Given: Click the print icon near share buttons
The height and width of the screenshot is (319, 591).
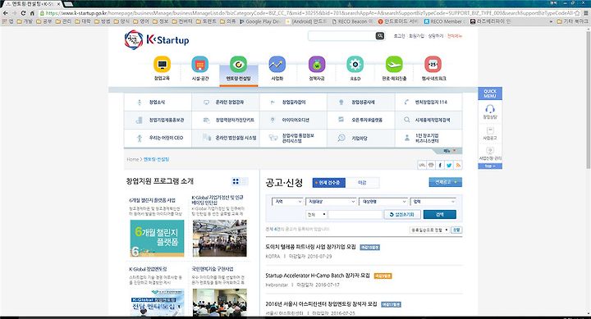Looking at the screenshot, I should pyautogui.click(x=431, y=166).
